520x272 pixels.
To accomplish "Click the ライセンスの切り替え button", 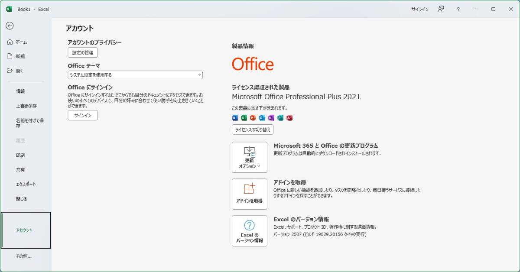I will 253,130.
